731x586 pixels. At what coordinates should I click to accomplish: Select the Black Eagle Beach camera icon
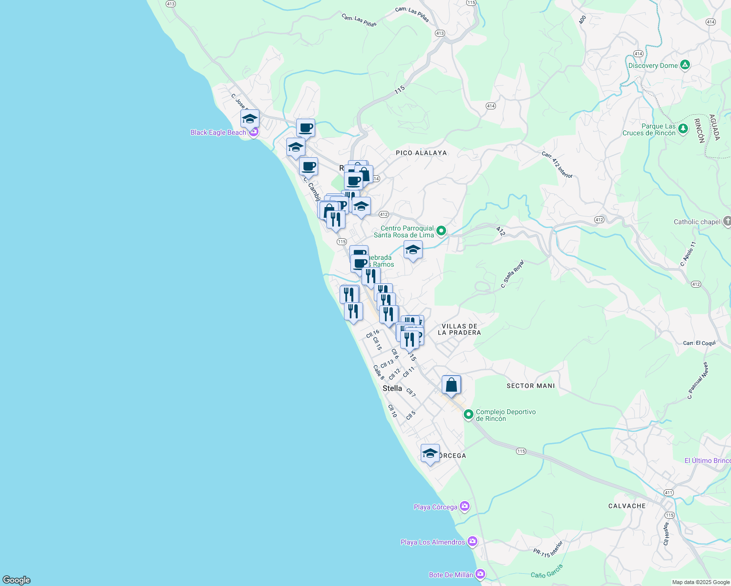click(x=253, y=133)
